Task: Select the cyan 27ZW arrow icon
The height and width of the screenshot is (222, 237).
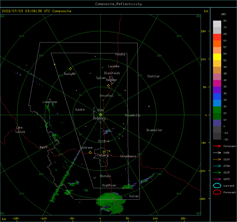Action: pos(217,166)
